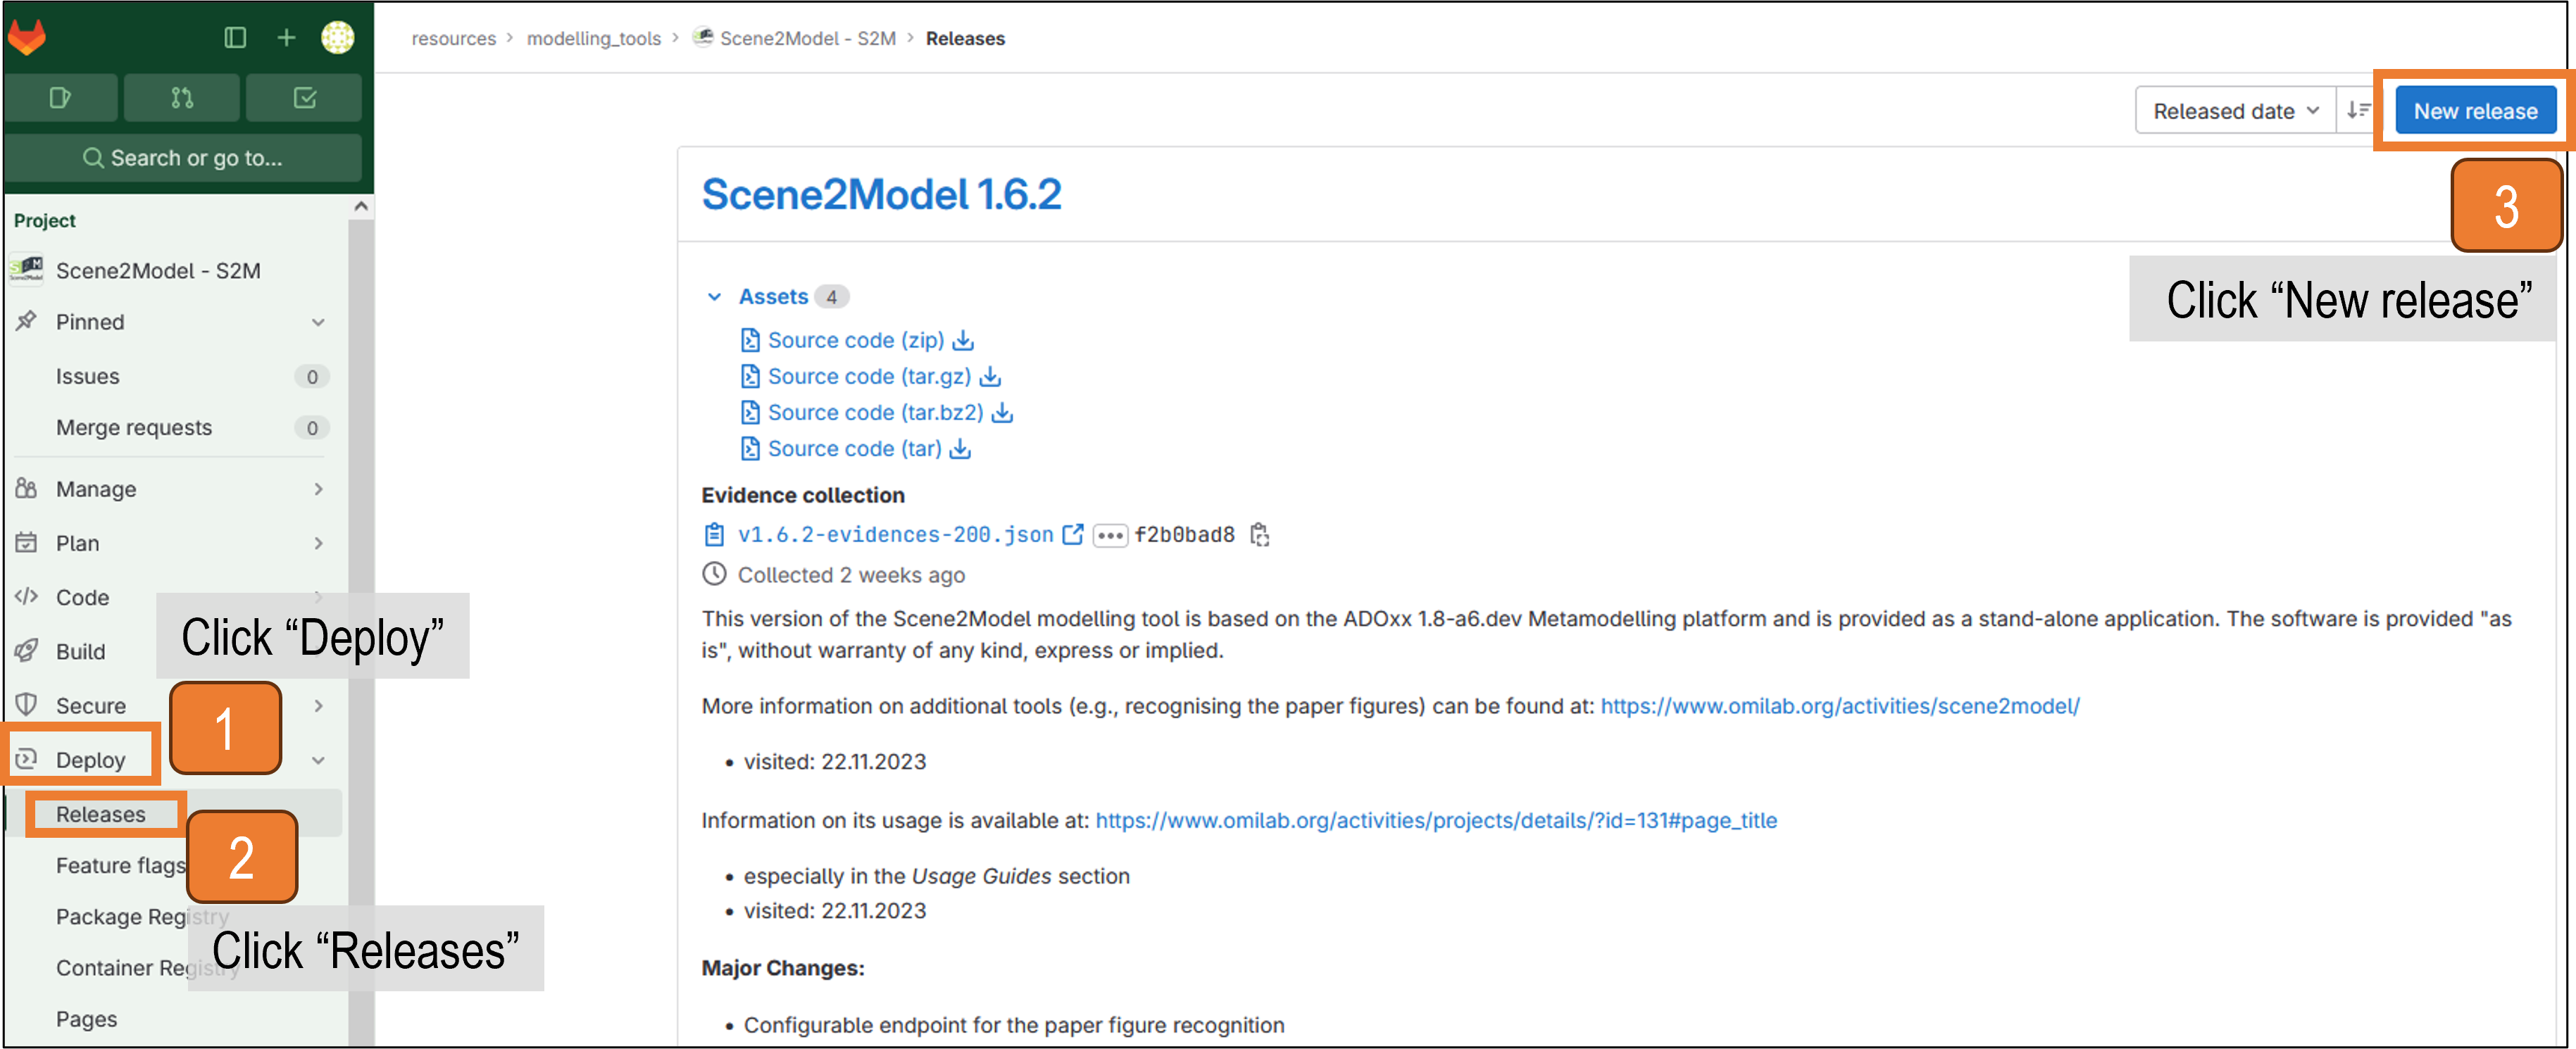Download Source code (tar.bz2)

875,412
